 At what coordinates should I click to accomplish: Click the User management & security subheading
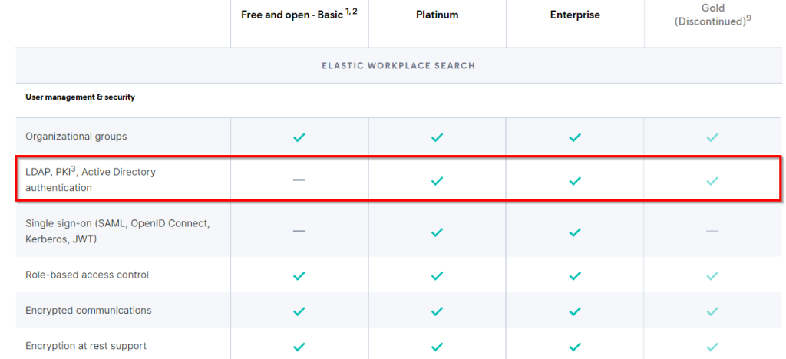[80, 97]
